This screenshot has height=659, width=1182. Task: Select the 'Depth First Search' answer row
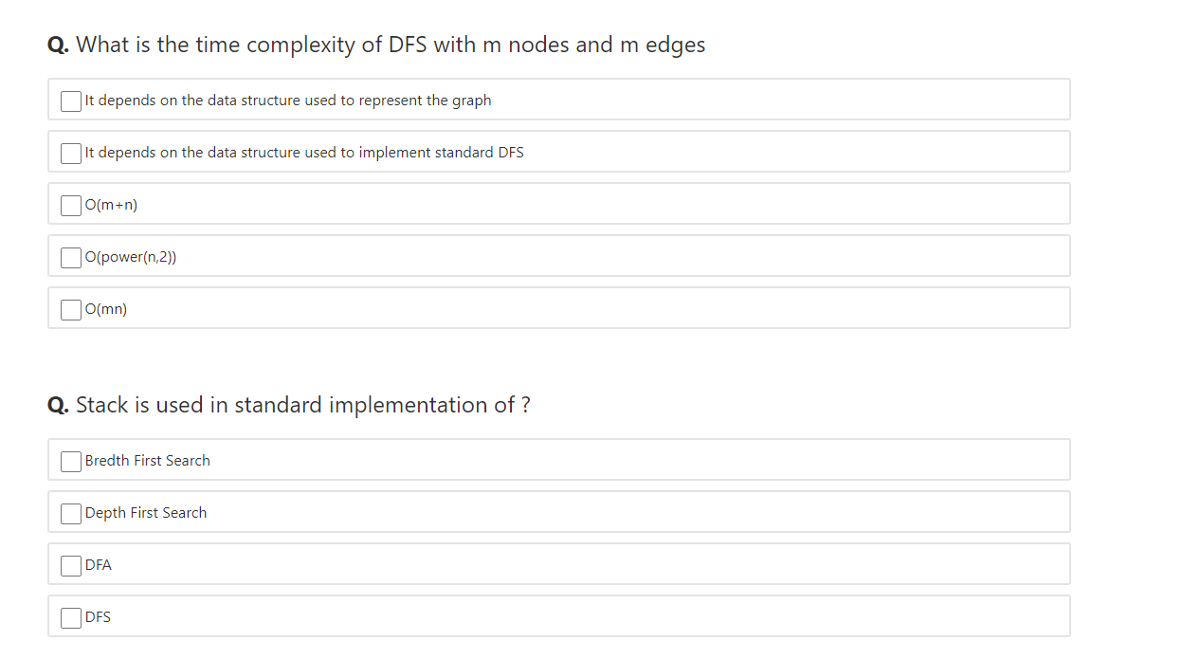pyautogui.click(x=558, y=511)
